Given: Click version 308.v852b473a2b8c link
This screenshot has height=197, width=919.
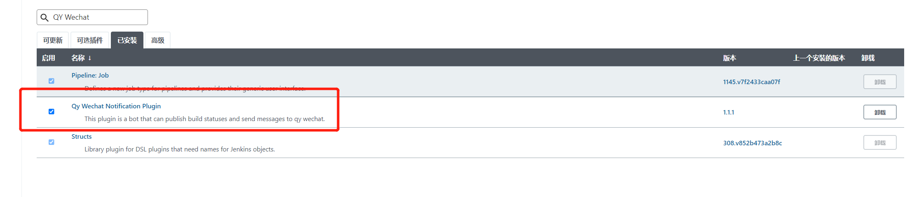Looking at the screenshot, I should pos(752,143).
